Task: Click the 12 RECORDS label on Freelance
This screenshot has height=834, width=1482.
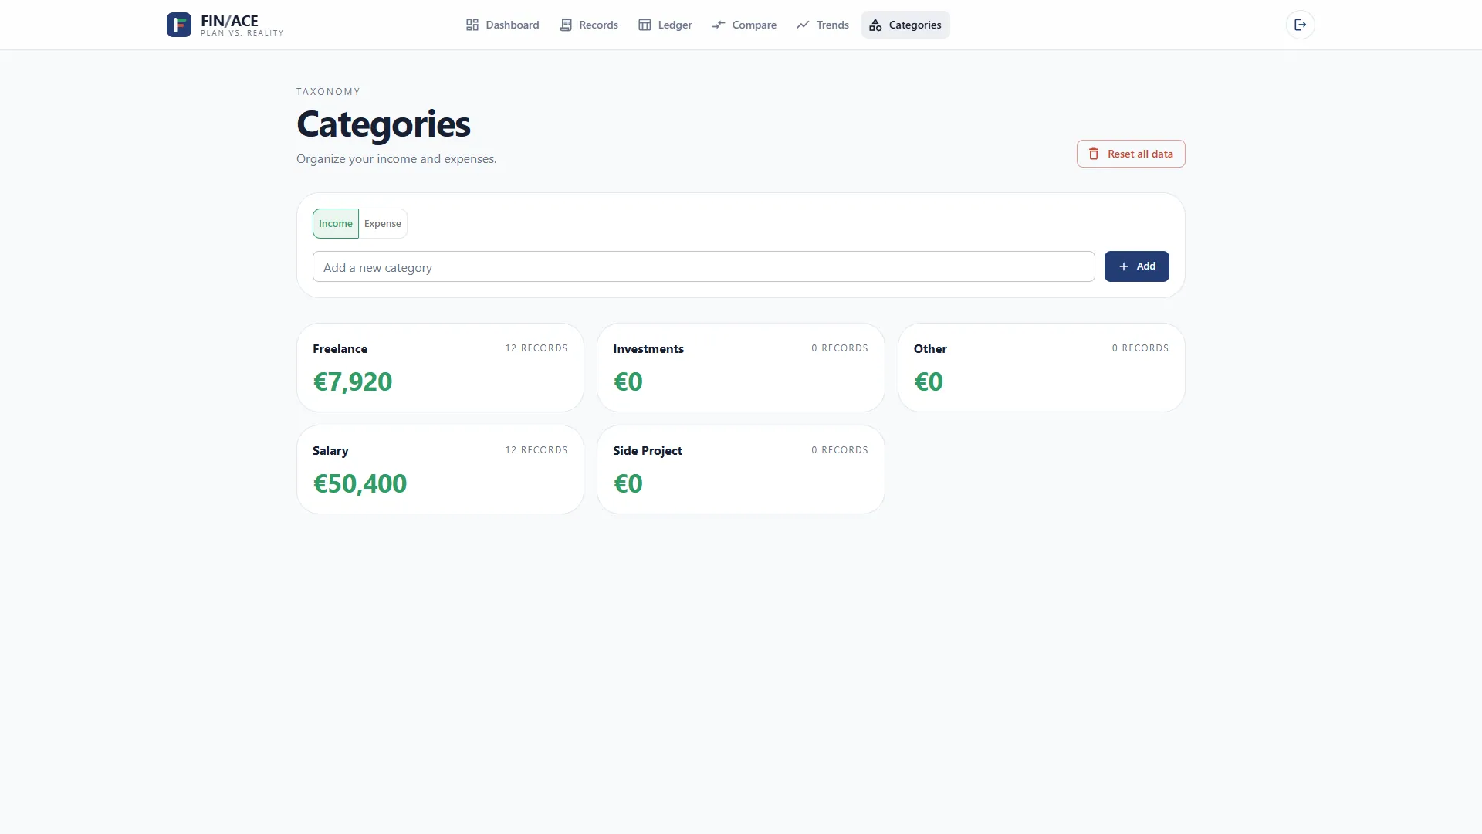Action: (x=536, y=348)
